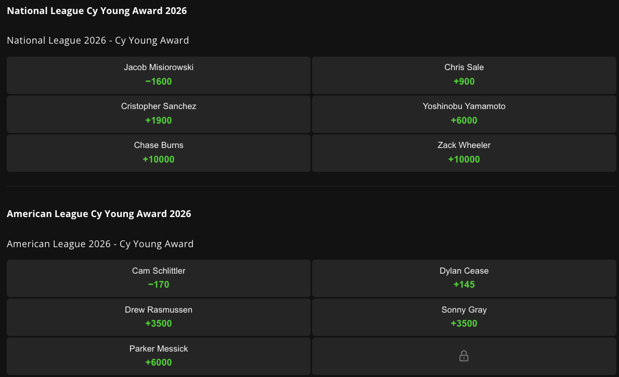Click the locked bet padlock icon

[464, 356]
